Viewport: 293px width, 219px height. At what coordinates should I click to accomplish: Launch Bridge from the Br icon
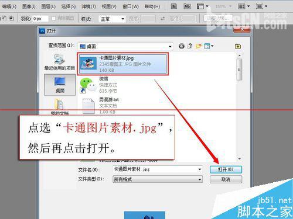[174, 6]
